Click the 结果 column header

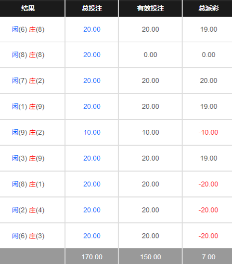28,8
